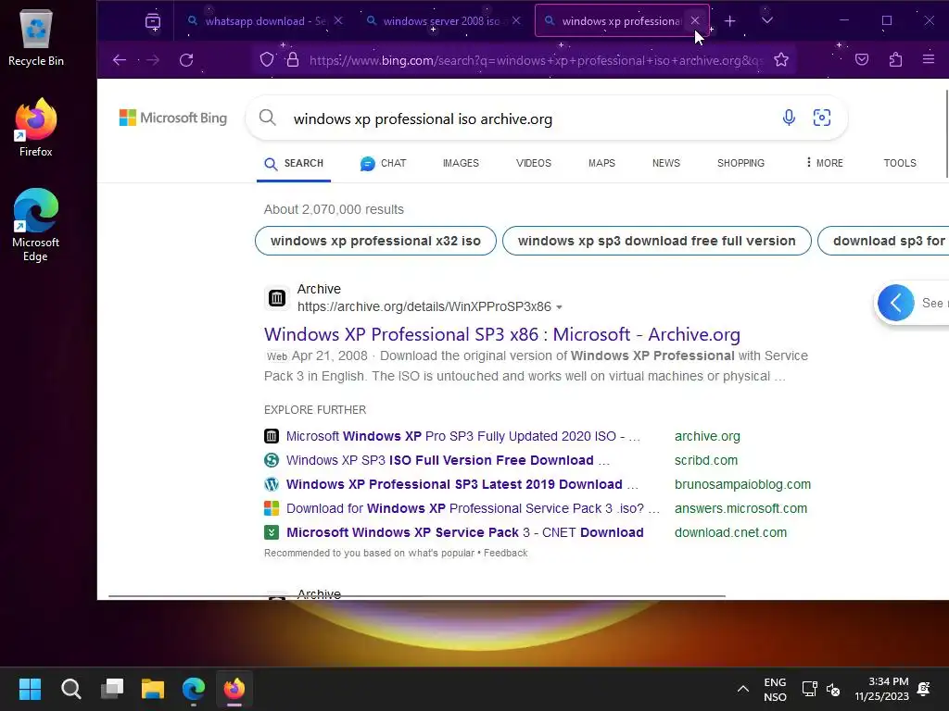949x711 pixels.
Task: Open Firefox application hamburger menu
Action: pyautogui.click(x=929, y=60)
